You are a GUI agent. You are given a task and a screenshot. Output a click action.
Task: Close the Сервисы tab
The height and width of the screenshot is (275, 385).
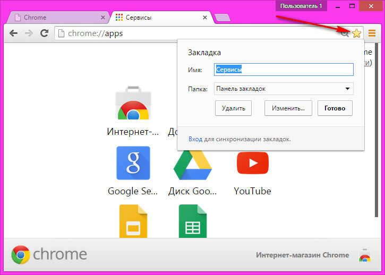(205, 18)
